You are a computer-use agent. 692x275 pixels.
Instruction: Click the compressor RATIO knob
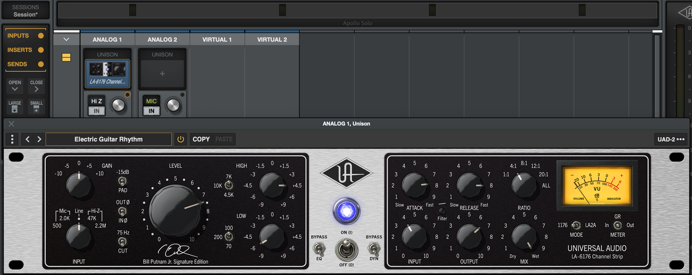tap(523, 185)
